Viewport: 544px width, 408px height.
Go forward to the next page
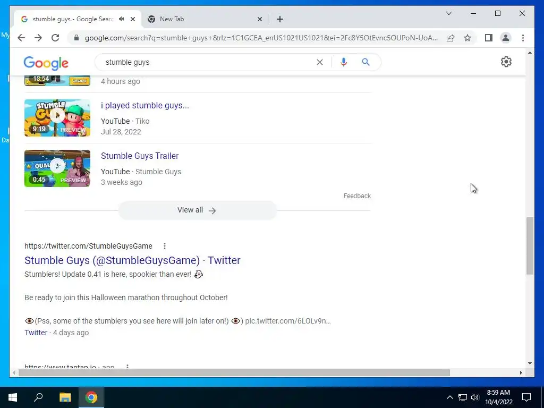tap(38, 38)
